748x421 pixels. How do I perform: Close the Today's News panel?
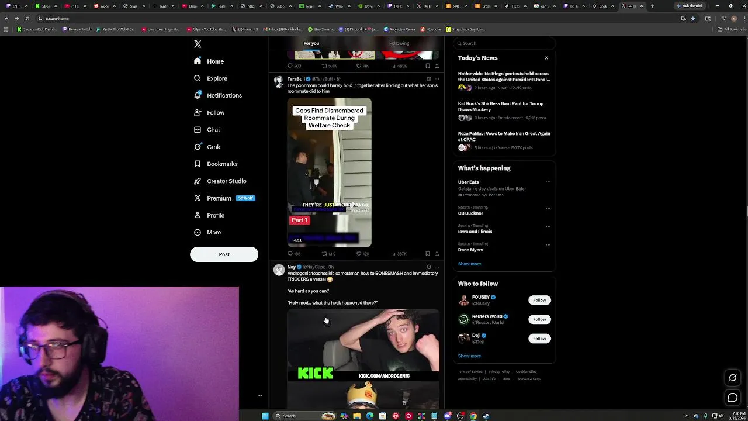(546, 58)
